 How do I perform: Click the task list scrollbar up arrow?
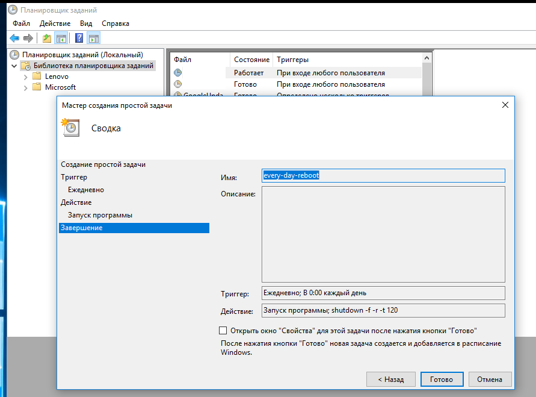427,58
